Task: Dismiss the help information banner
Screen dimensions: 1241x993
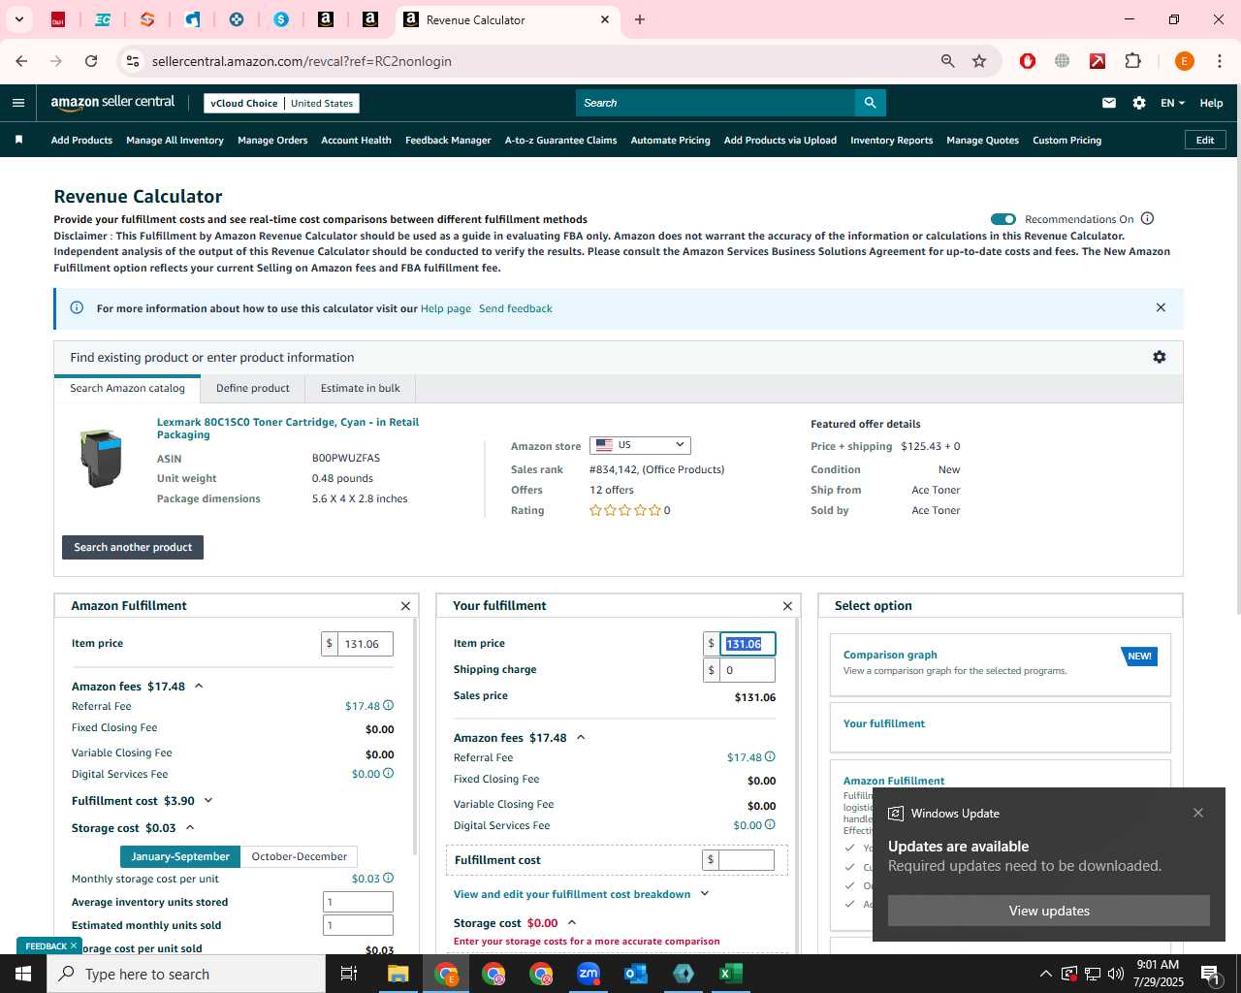Action: tap(1161, 307)
